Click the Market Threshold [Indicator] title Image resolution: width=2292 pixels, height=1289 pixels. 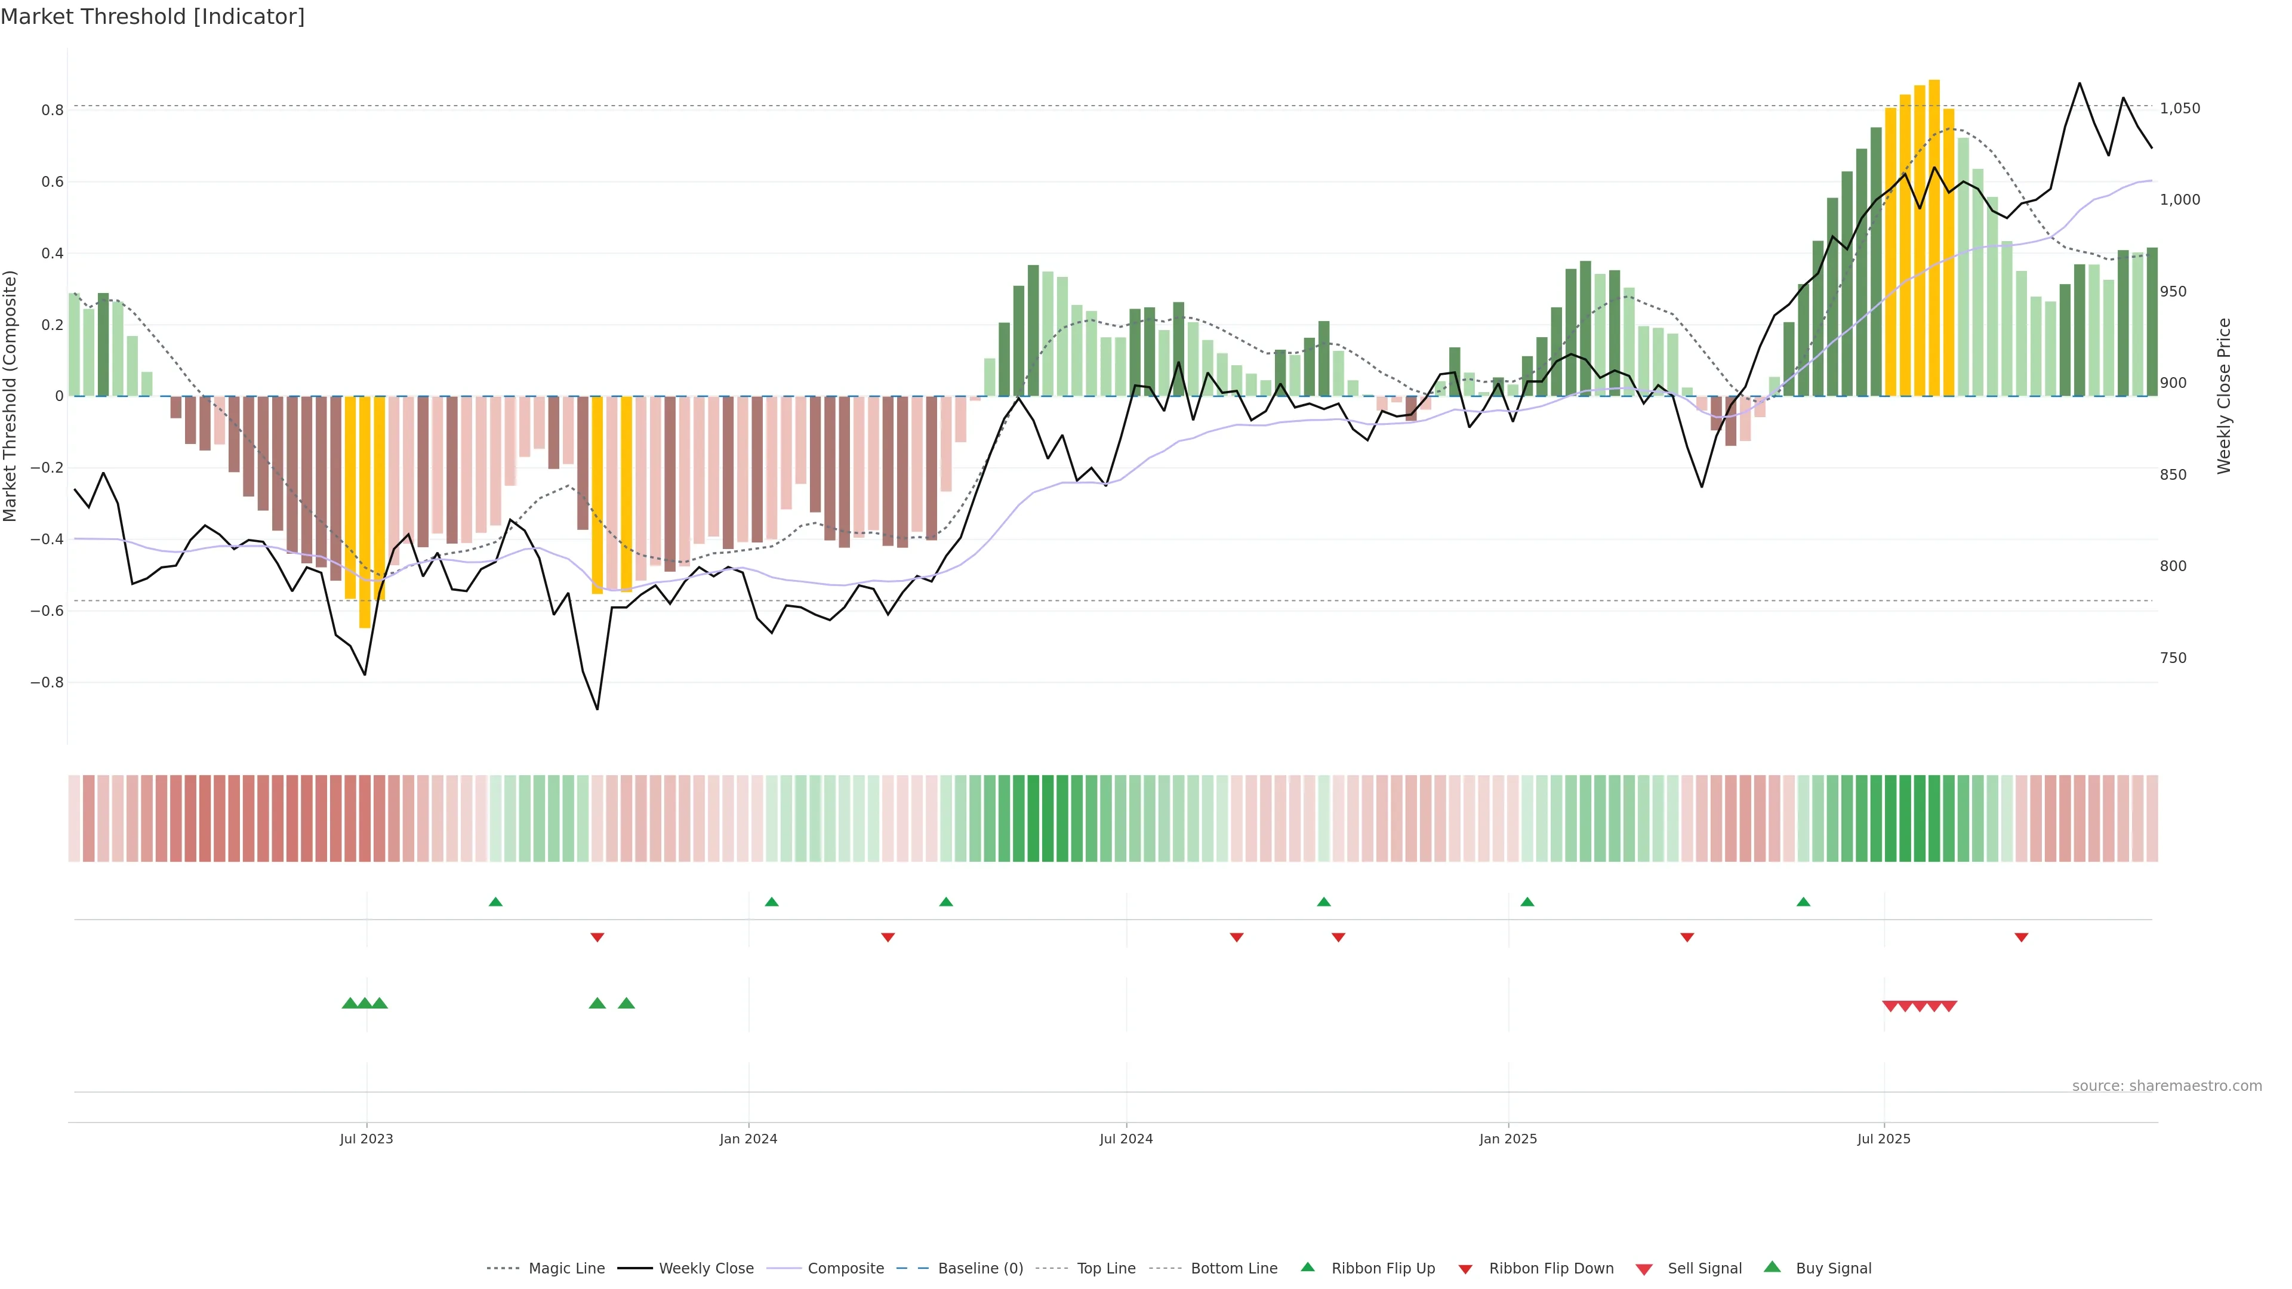coord(152,17)
